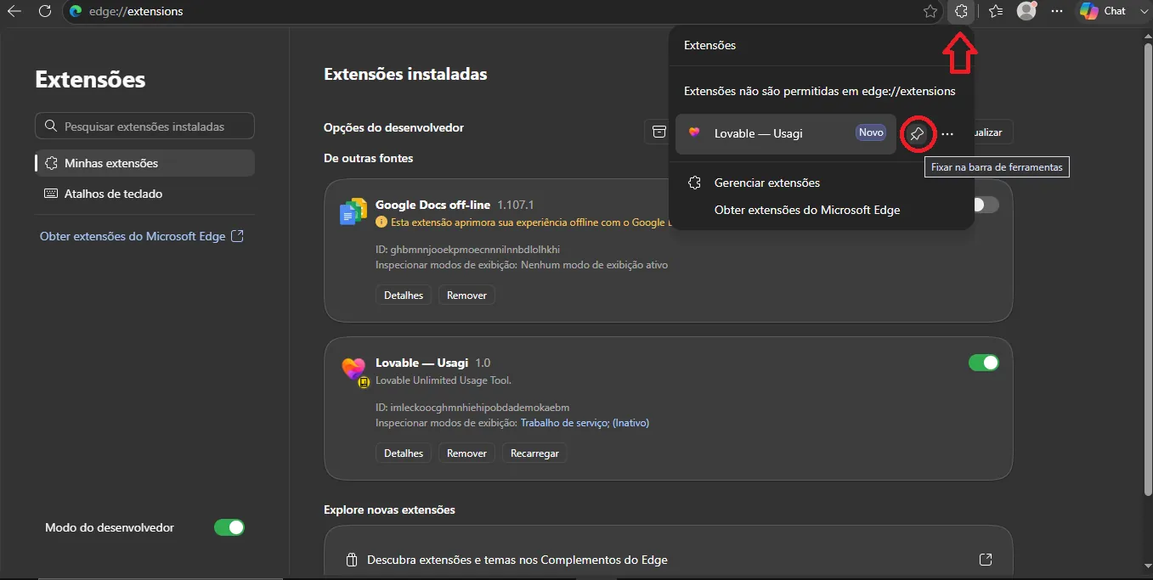Toggle the Google Docs off-line extension switch

tap(985, 205)
